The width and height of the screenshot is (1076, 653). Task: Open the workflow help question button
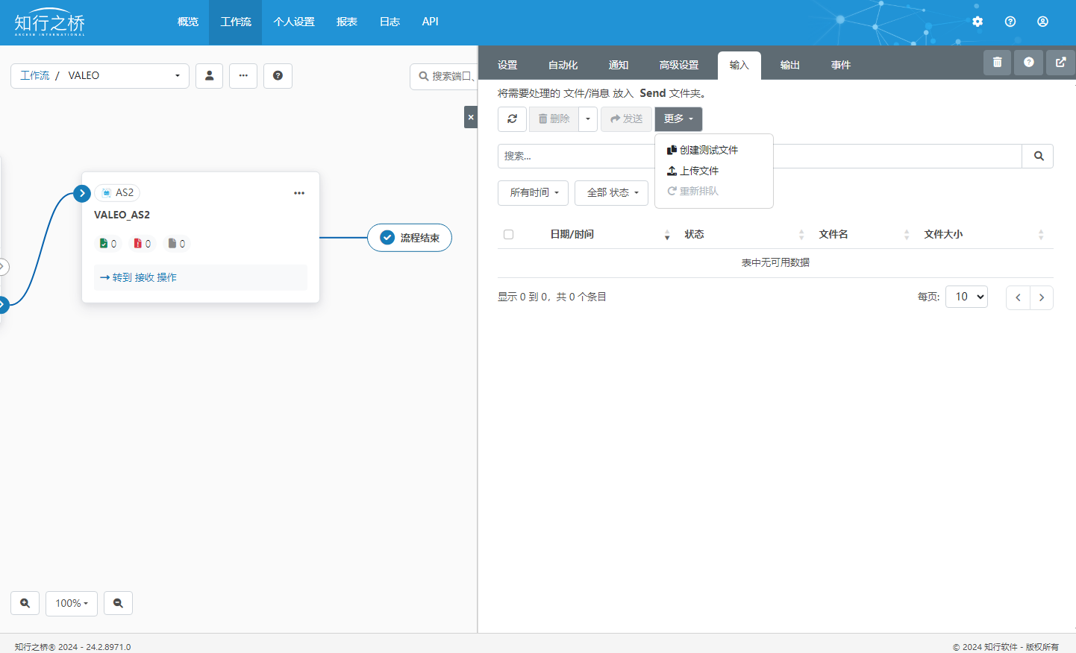click(x=278, y=75)
